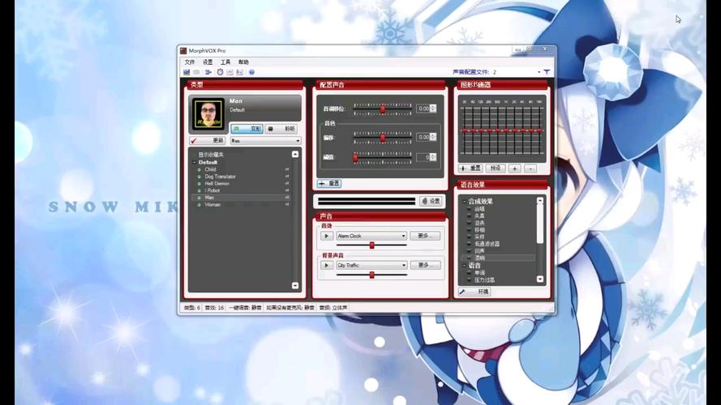Click the equalizer 预设 preset button
The image size is (721, 405).
[x=496, y=168]
